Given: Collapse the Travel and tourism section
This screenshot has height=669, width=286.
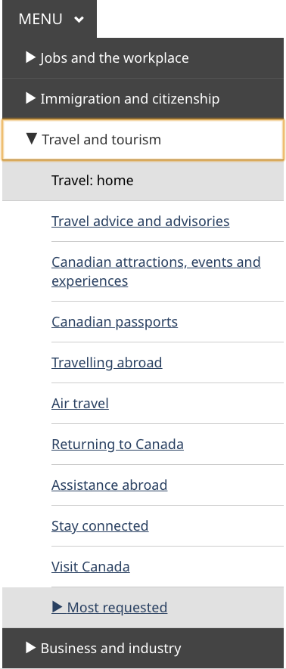Looking at the screenshot, I should pos(143,140).
